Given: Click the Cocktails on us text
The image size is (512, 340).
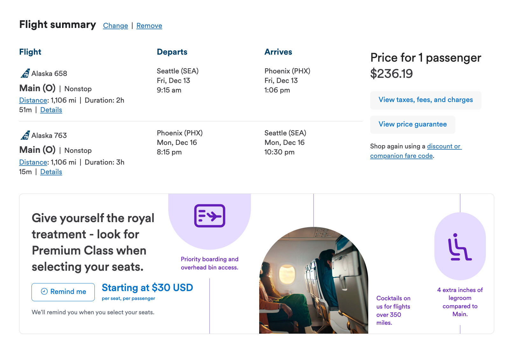Looking at the screenshot, I should [x=393, y=310].
